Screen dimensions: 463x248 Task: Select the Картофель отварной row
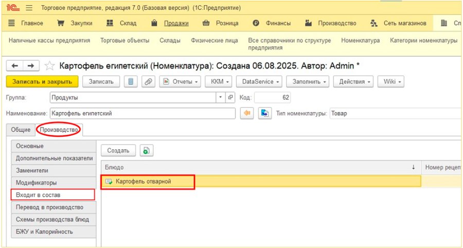[261, 182]
